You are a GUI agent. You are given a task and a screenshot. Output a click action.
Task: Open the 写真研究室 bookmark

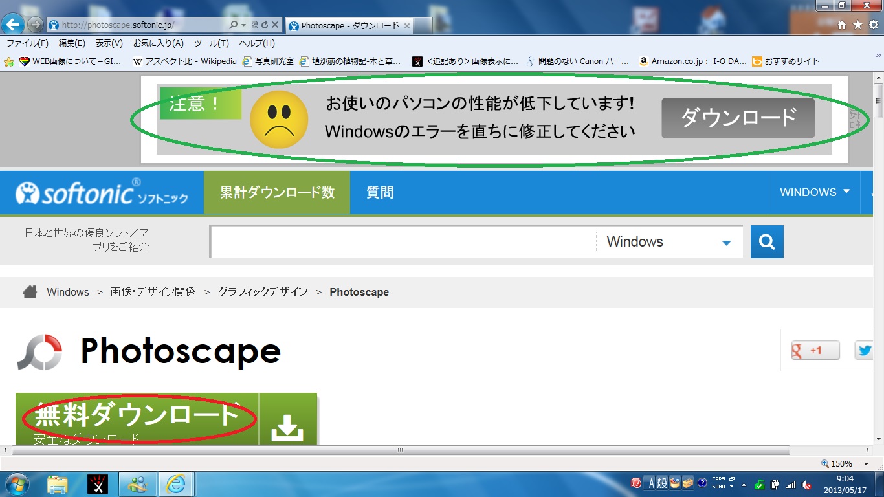pyautogui.click(x=269, y=61)
